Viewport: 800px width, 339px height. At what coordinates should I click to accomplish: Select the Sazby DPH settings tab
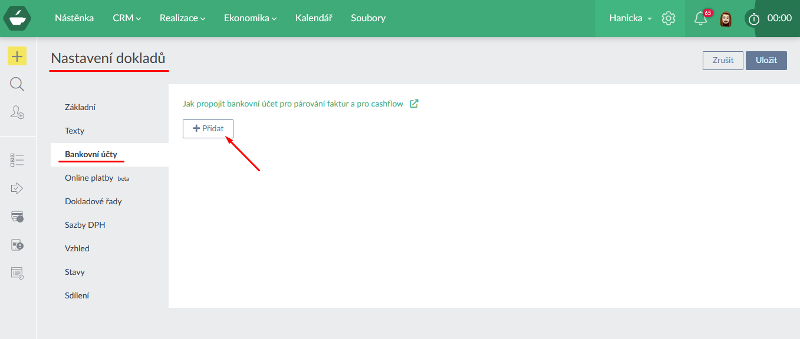(x=85, y=225)
